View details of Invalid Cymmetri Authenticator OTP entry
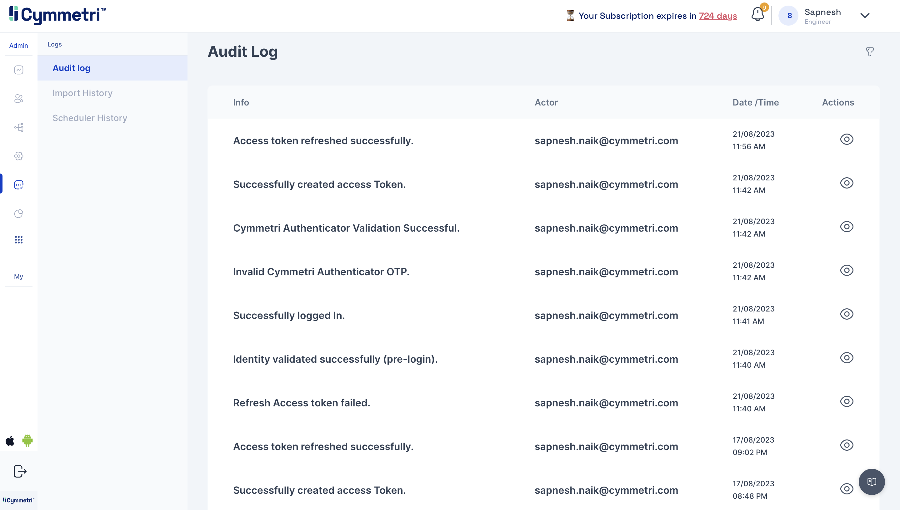The image size is (900, 510). click(x=846, y=270)
